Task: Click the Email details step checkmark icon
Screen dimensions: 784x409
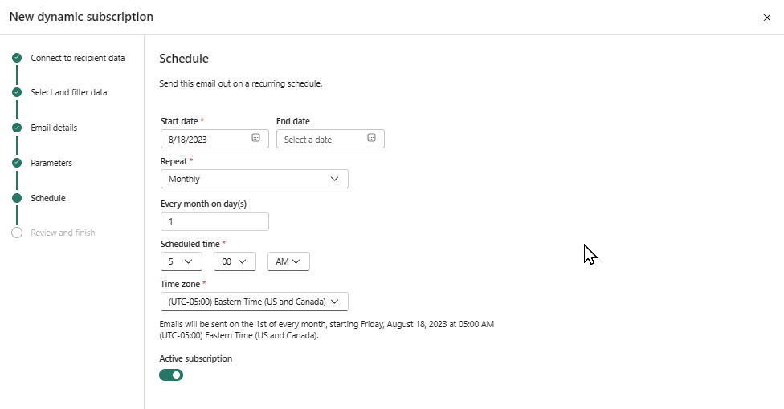Action: (x=17, y=128)
